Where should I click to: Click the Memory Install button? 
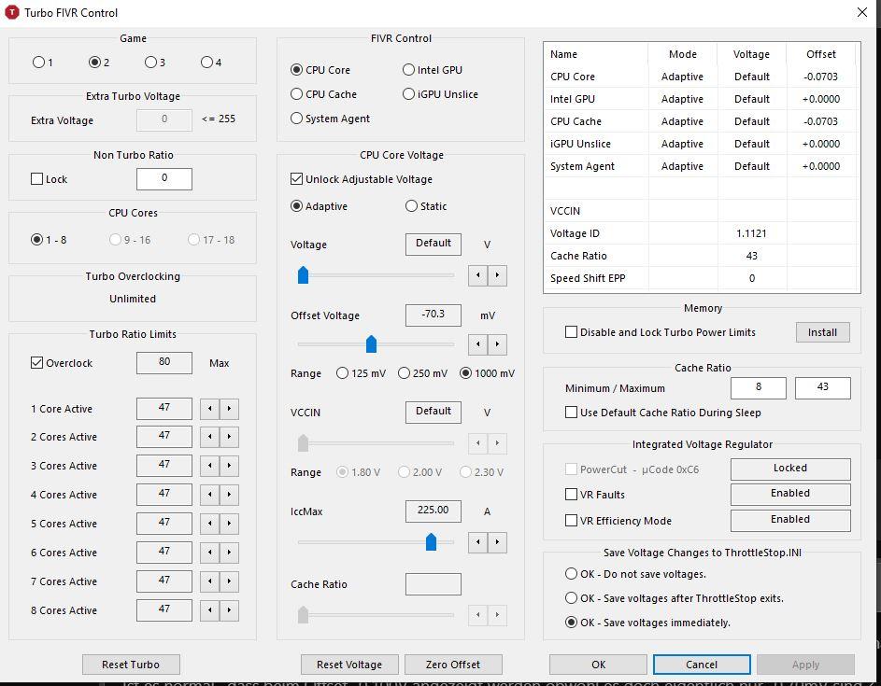click(822, 332)
